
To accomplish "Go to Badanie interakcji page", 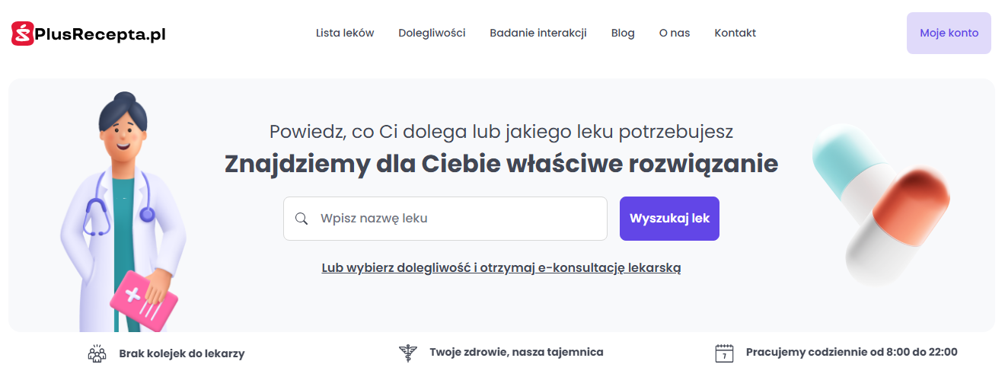I will coord(538,33).
